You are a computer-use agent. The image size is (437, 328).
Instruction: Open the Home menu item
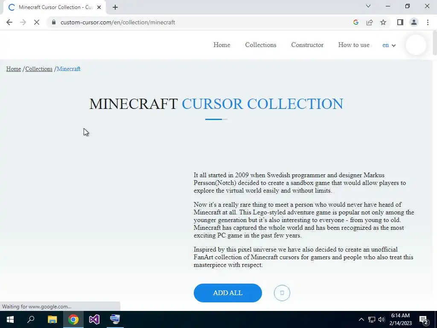tap(222, 45)
